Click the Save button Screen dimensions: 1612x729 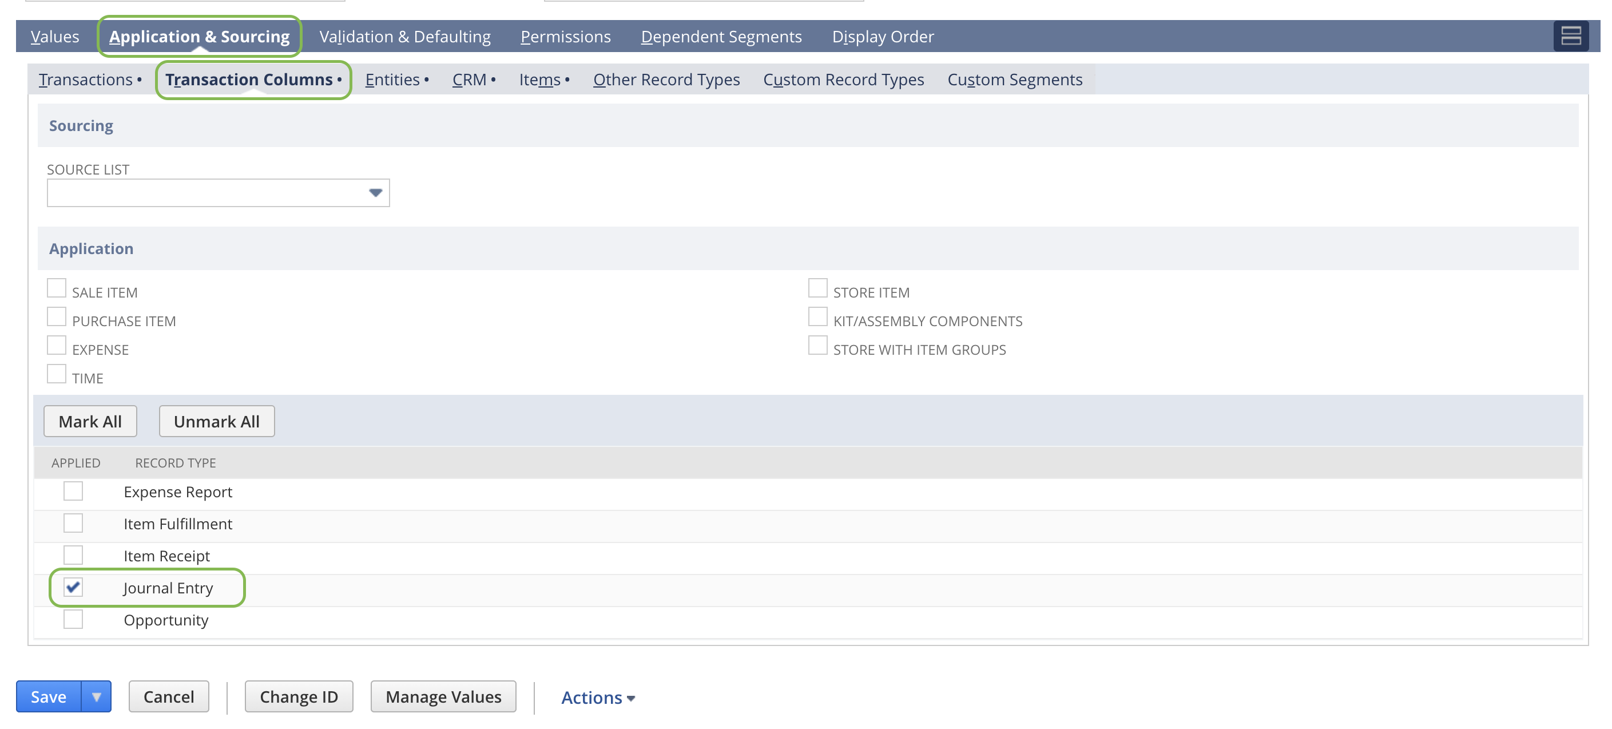[49, 696]
